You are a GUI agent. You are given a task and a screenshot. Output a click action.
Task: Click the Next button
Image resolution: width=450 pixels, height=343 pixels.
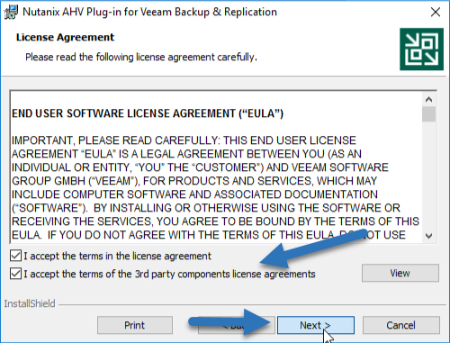tap(316, 325)
